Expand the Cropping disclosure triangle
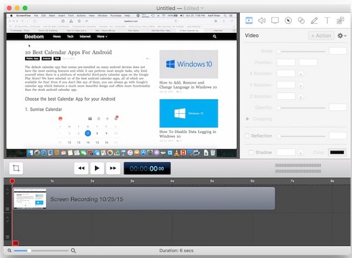Screen dimensions: 352x258 point(248,118)
